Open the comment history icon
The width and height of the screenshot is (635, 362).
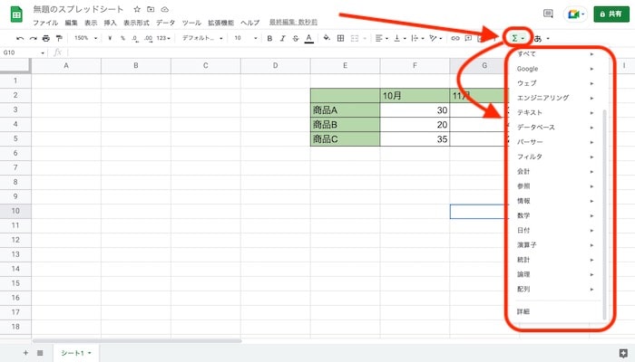coord(547,14)
